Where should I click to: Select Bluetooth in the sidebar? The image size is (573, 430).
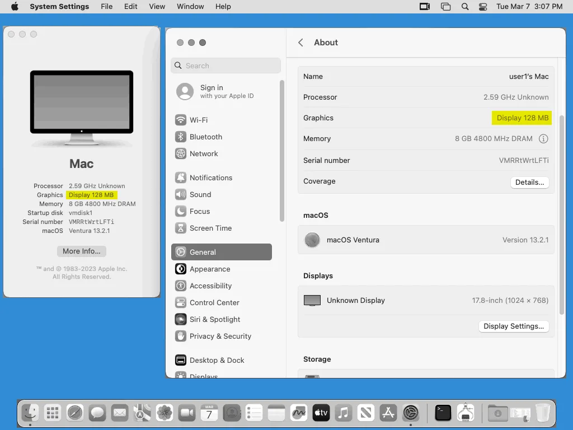[x=205, y=137]
